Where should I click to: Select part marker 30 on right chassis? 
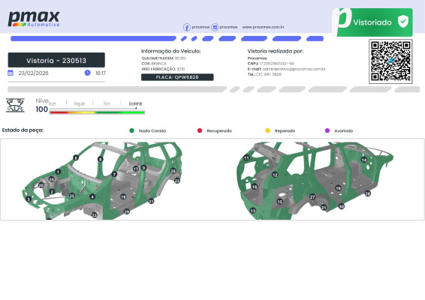pyautogui.click(x=342, y=206)
